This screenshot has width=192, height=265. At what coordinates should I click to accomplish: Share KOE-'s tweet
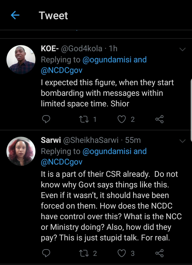[159, 119]
